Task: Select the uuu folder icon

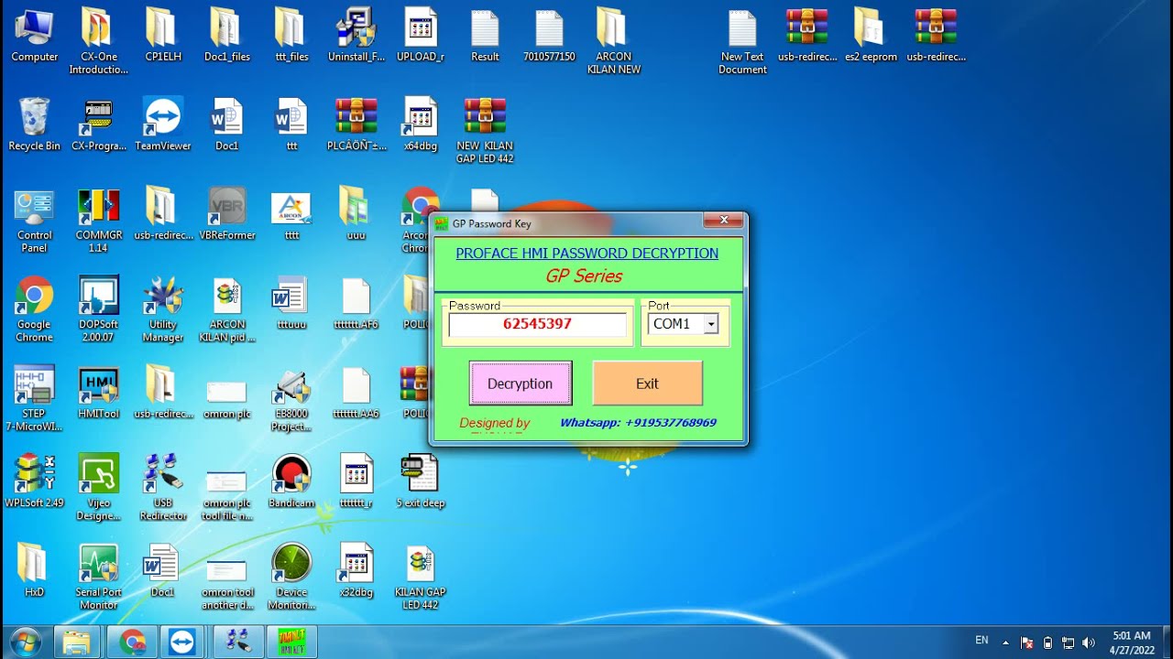Action: point(356,214)
